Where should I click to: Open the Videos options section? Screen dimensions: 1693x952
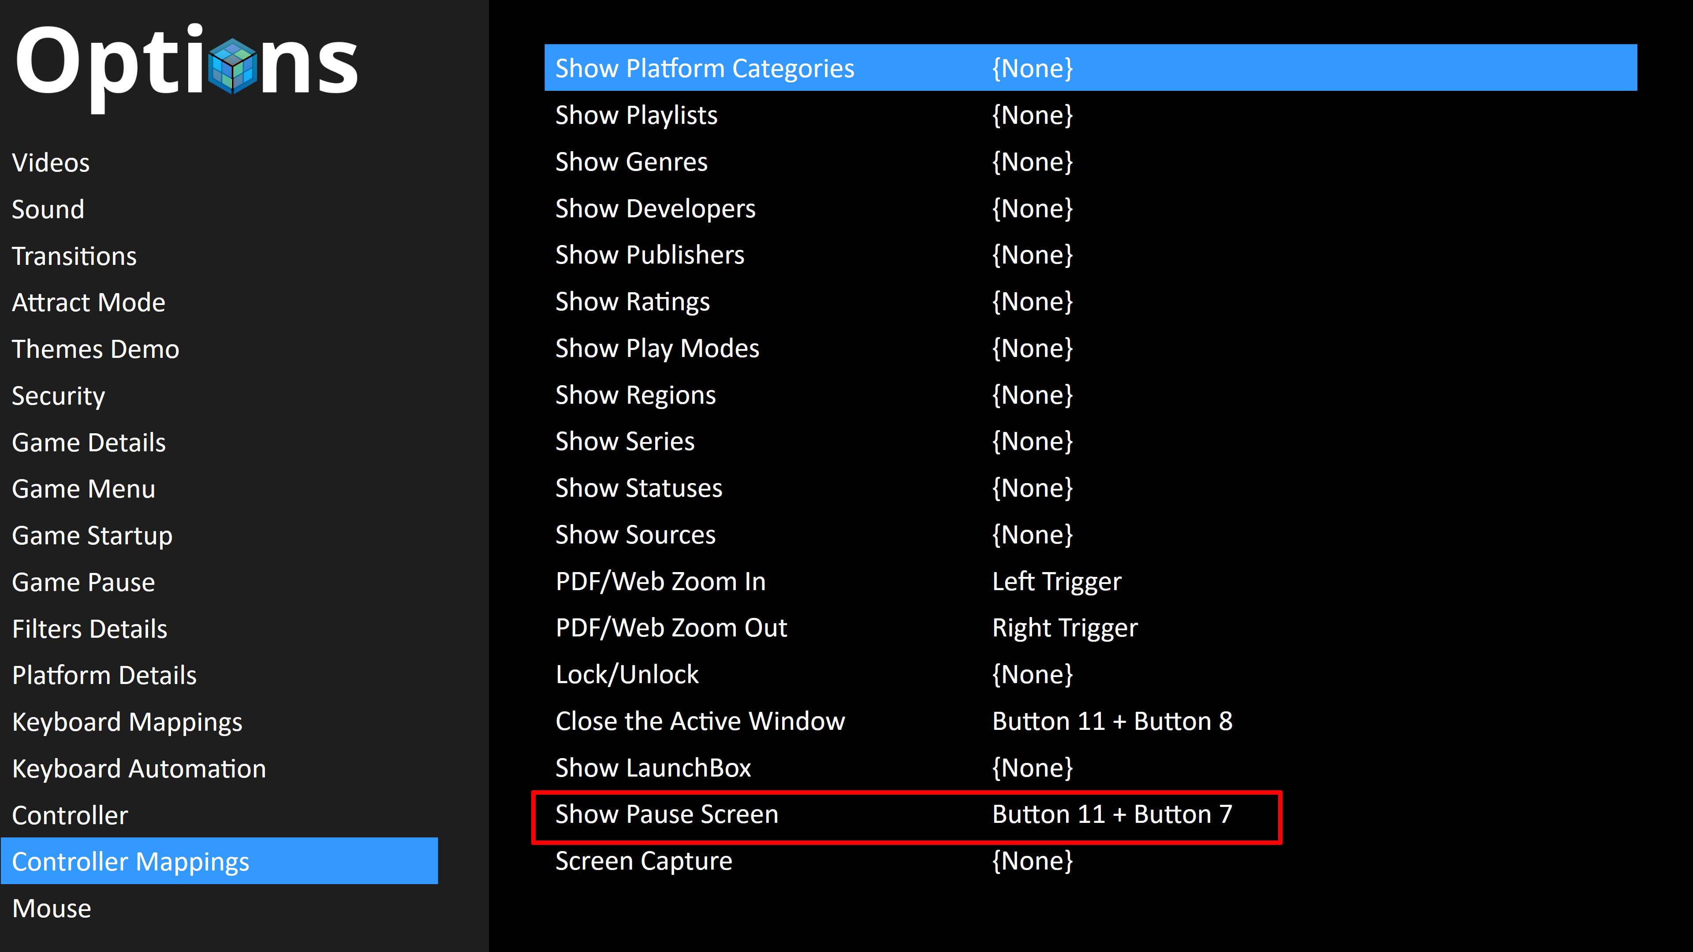point(51,162)
